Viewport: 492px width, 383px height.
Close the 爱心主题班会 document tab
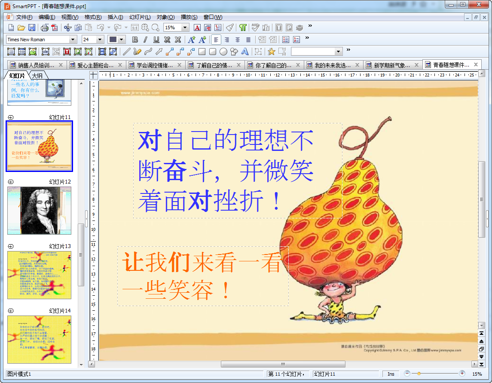click(120, 65)
